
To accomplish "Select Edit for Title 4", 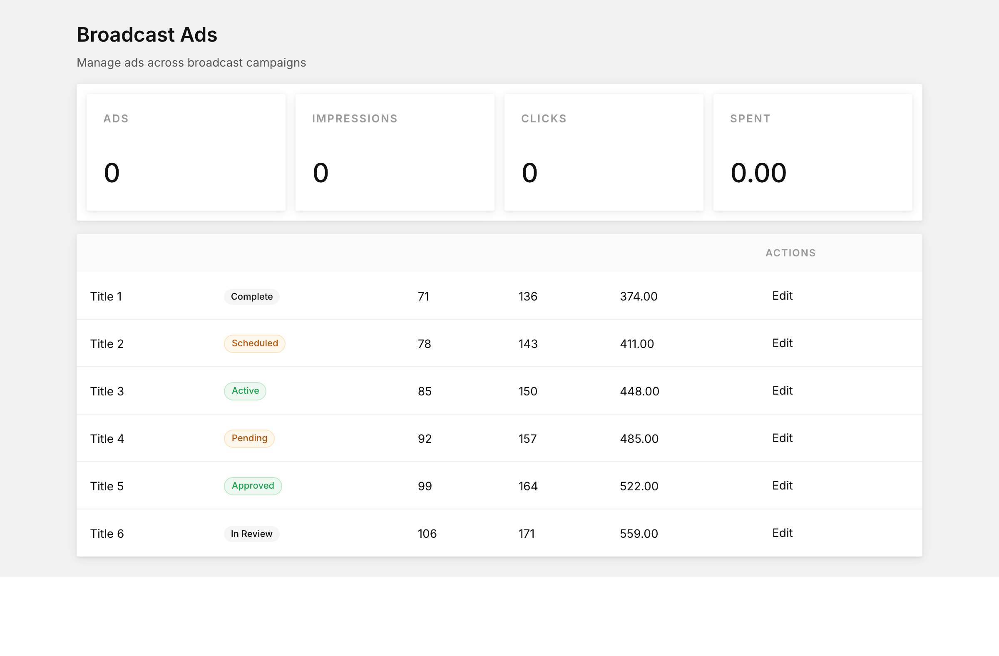I will [x=782, y=438].
